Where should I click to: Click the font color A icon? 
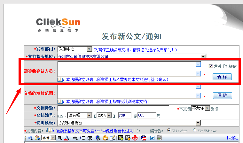point(67,138)
